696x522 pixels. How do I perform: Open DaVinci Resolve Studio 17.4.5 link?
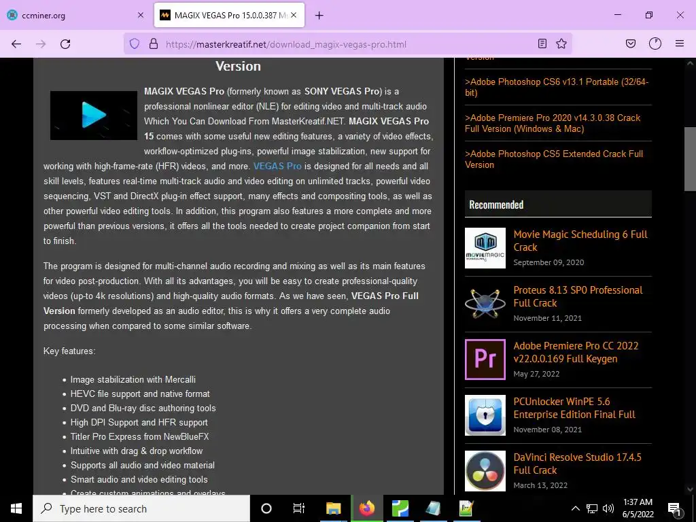(578, 464)
